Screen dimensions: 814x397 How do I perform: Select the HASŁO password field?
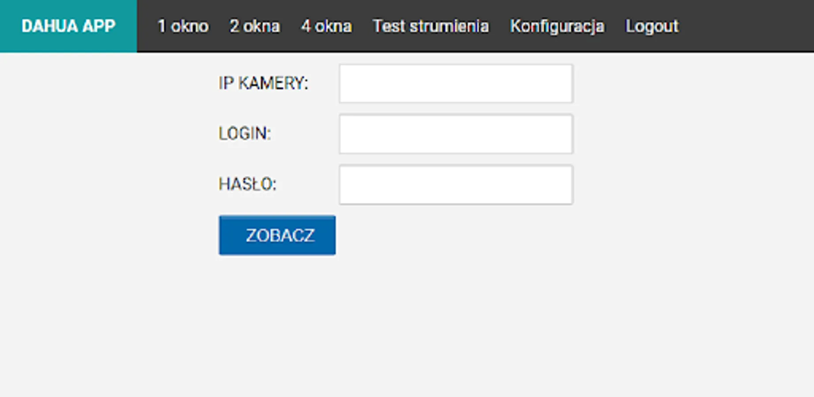[456, 185]
